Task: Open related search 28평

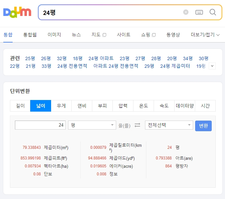Action: (156, 58)
